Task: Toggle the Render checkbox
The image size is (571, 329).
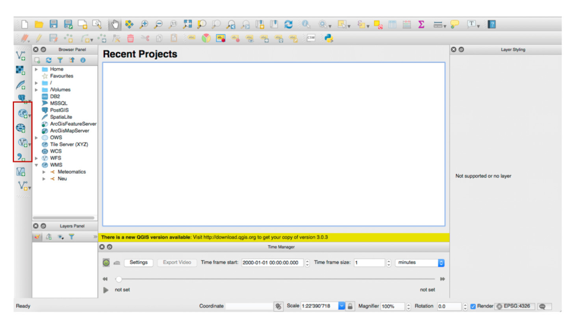Action: (473, 306)
